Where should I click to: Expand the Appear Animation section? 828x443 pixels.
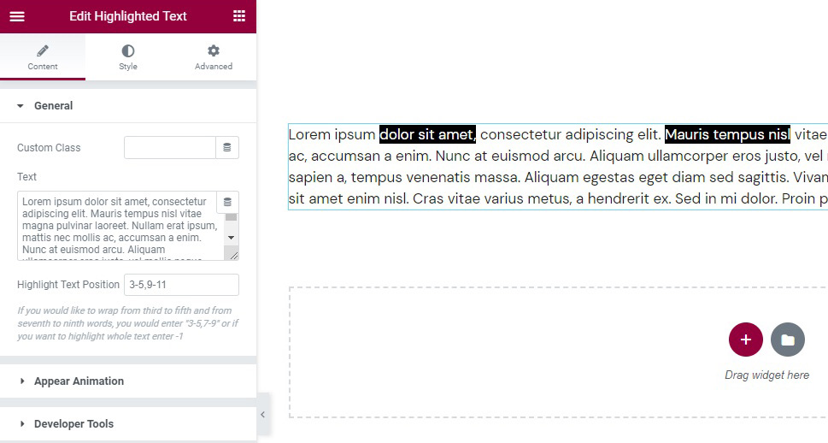pos(79,381)
